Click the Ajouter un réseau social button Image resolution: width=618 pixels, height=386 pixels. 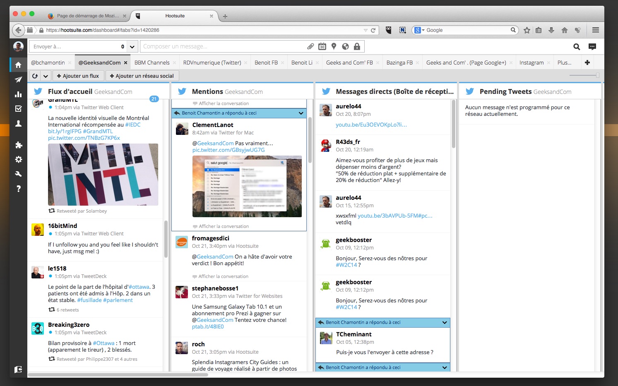pos(142,76)
